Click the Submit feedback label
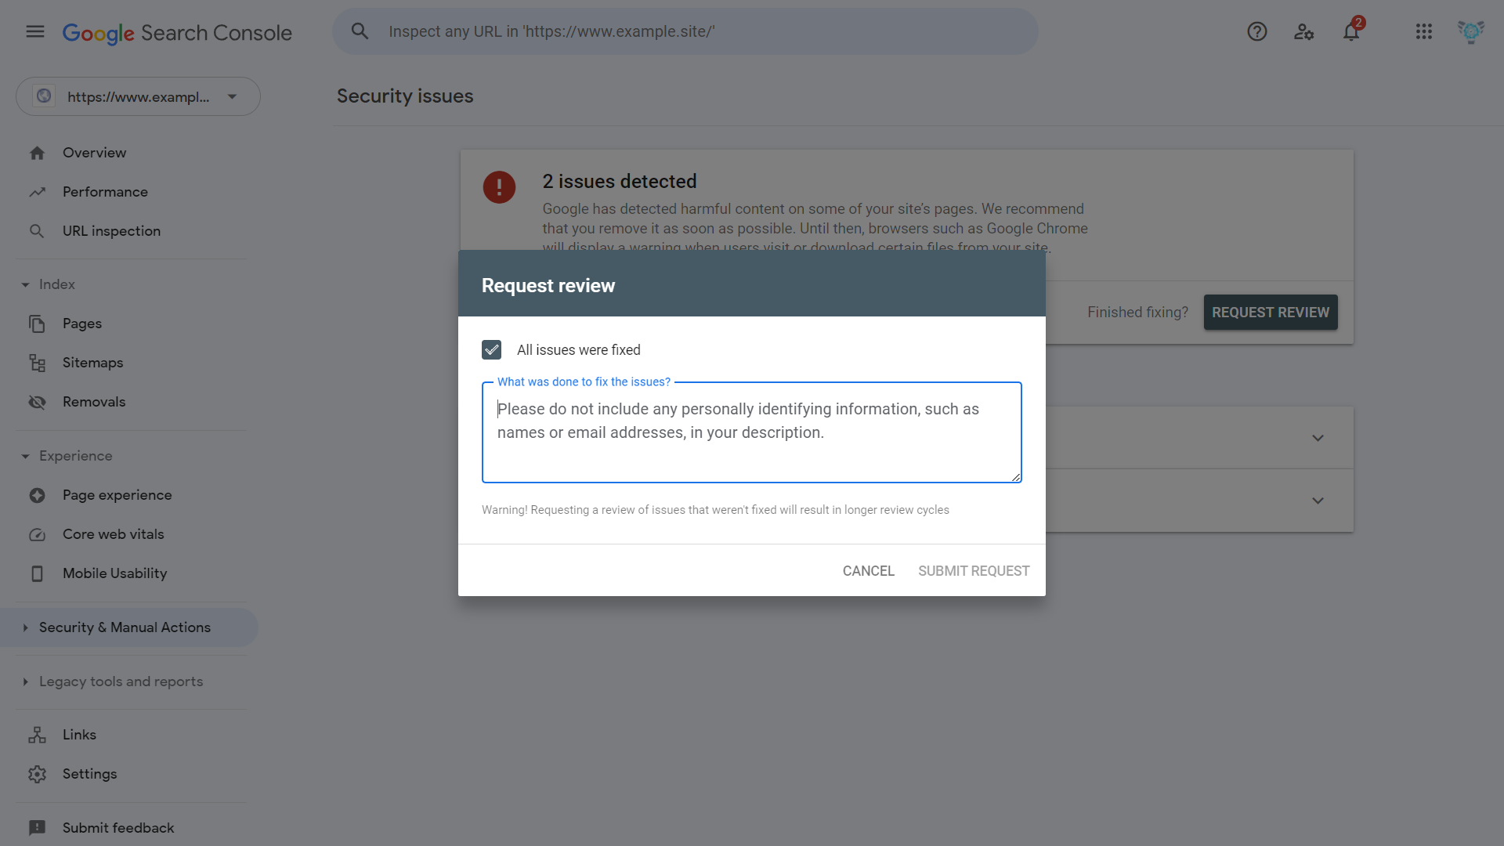The image size is (1504, 846). tap(118, 828)
